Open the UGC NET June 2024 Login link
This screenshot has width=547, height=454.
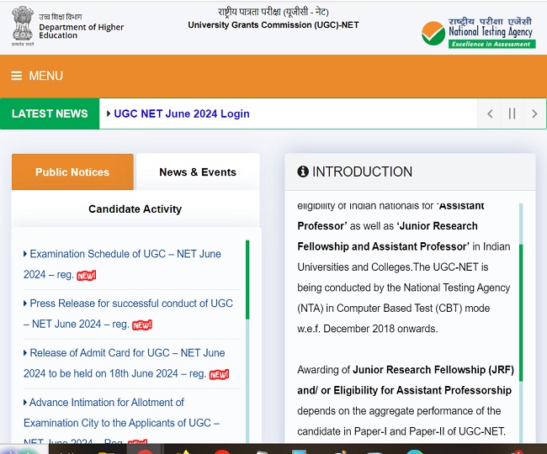click(x=181, y=113)
